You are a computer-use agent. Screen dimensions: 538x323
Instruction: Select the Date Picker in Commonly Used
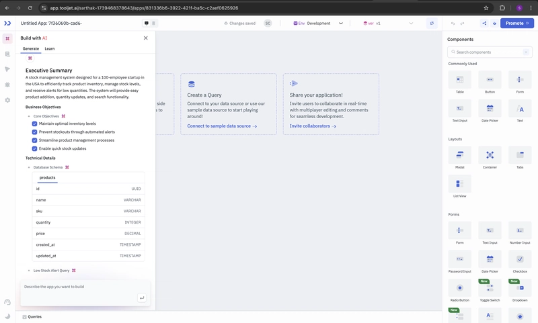(490, 111)
